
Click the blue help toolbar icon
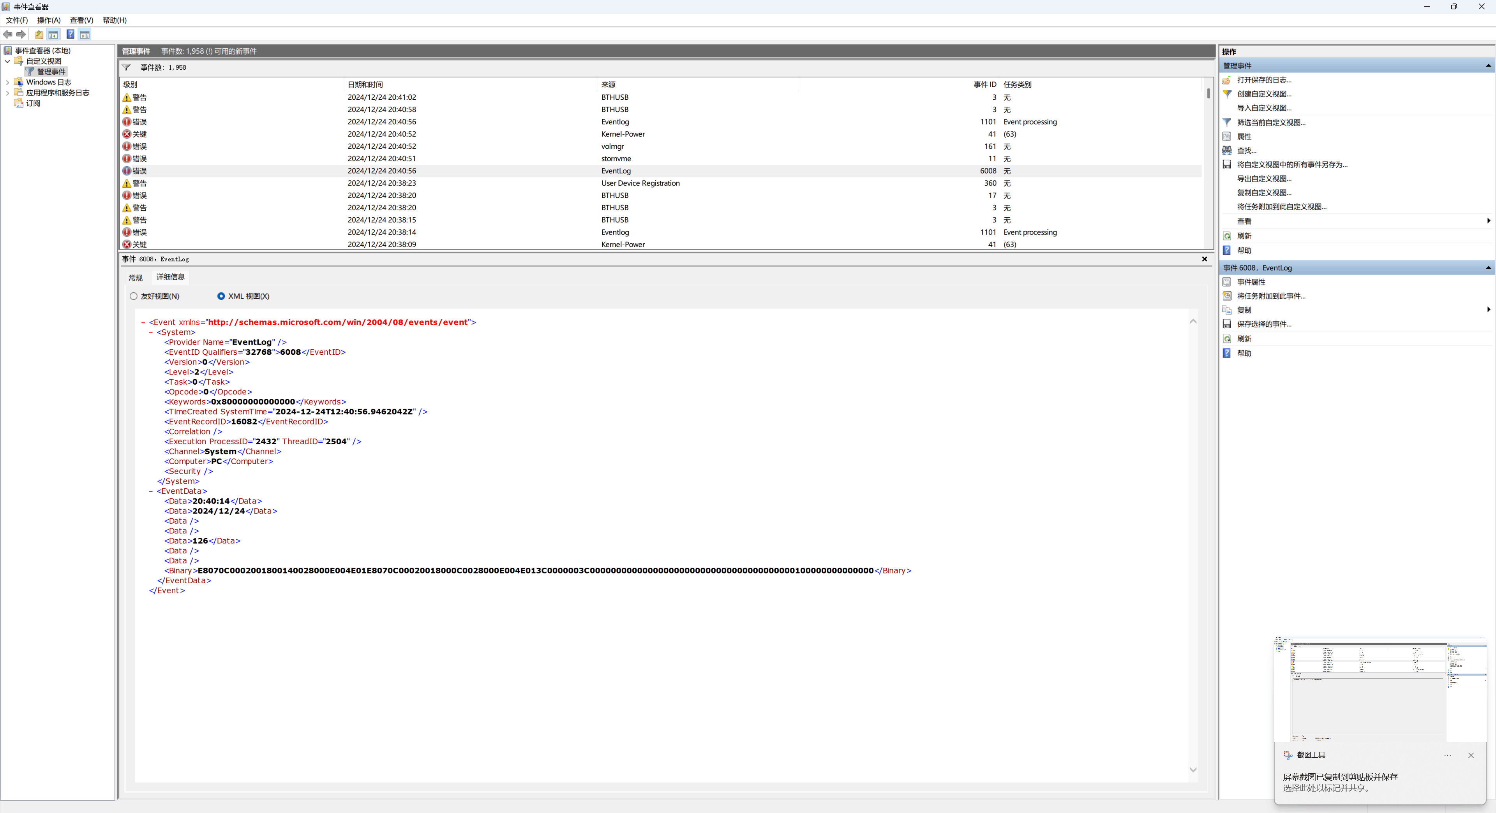pyautogui.click(x=70, y=35)
